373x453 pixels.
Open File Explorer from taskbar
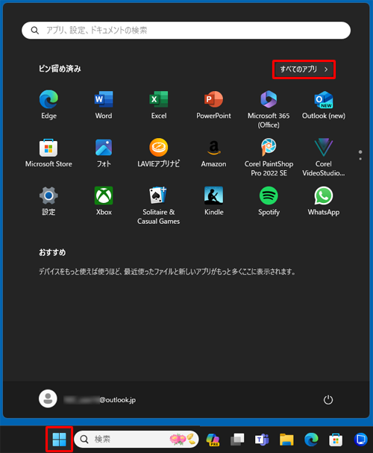coord(286,440)
